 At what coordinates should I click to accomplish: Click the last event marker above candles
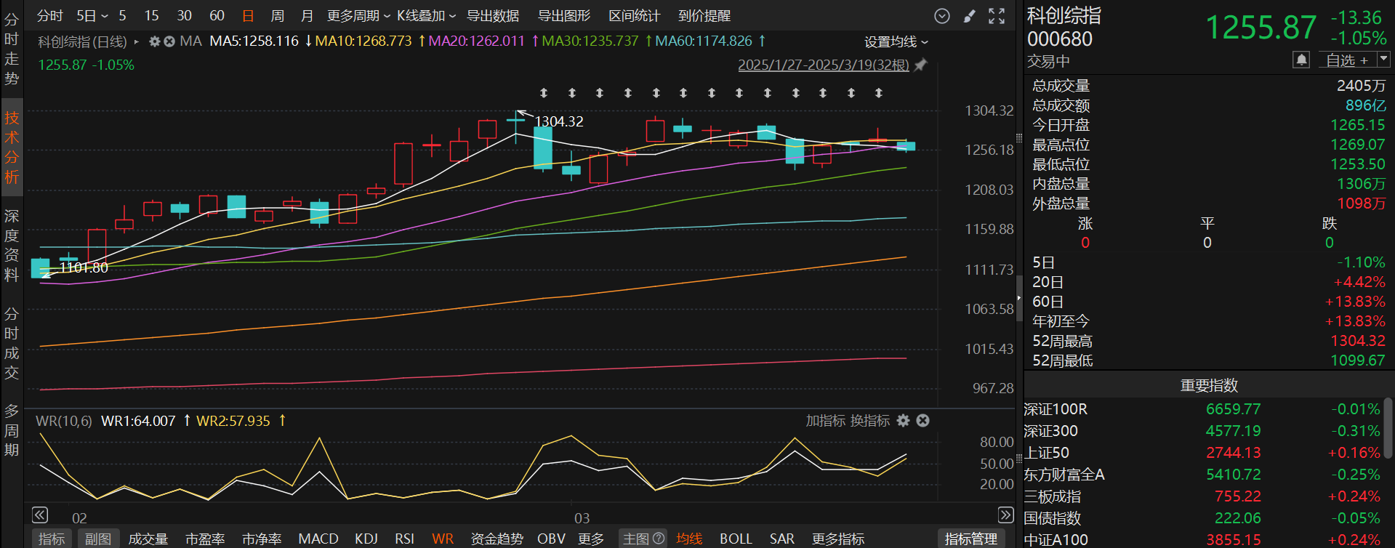(879, 93)
